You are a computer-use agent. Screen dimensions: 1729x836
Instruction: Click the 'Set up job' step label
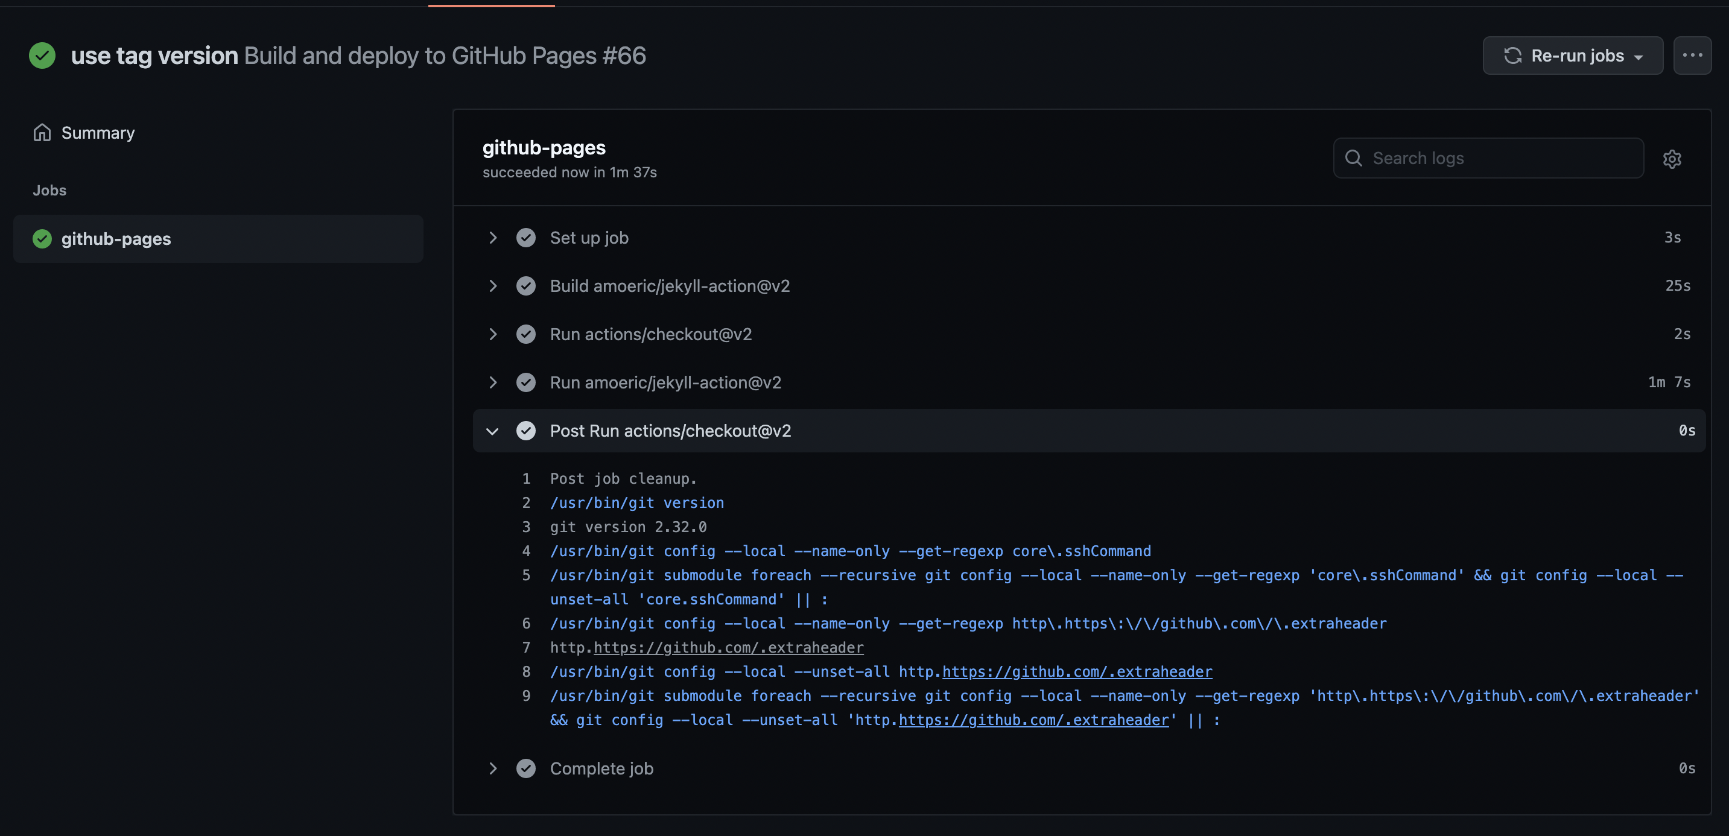tap(589, 238)
